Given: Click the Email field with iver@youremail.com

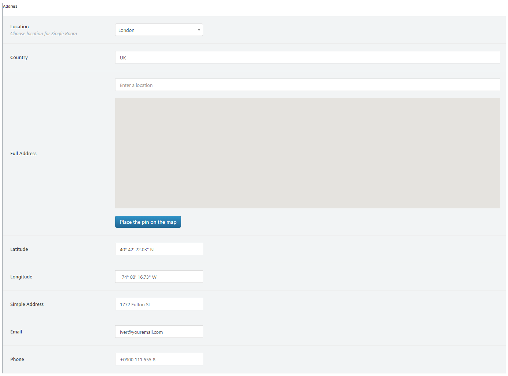Looking at the screenshot, I should point(159,332).
